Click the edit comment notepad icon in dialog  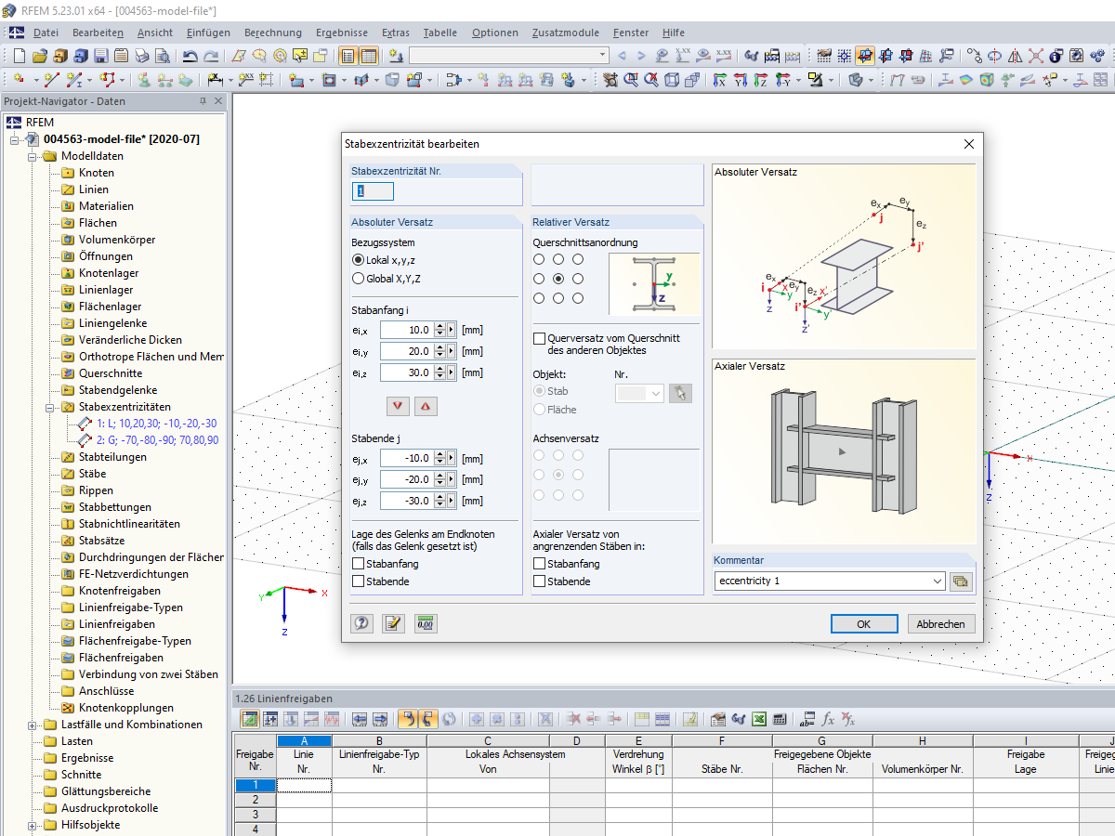tap(394, 623)
